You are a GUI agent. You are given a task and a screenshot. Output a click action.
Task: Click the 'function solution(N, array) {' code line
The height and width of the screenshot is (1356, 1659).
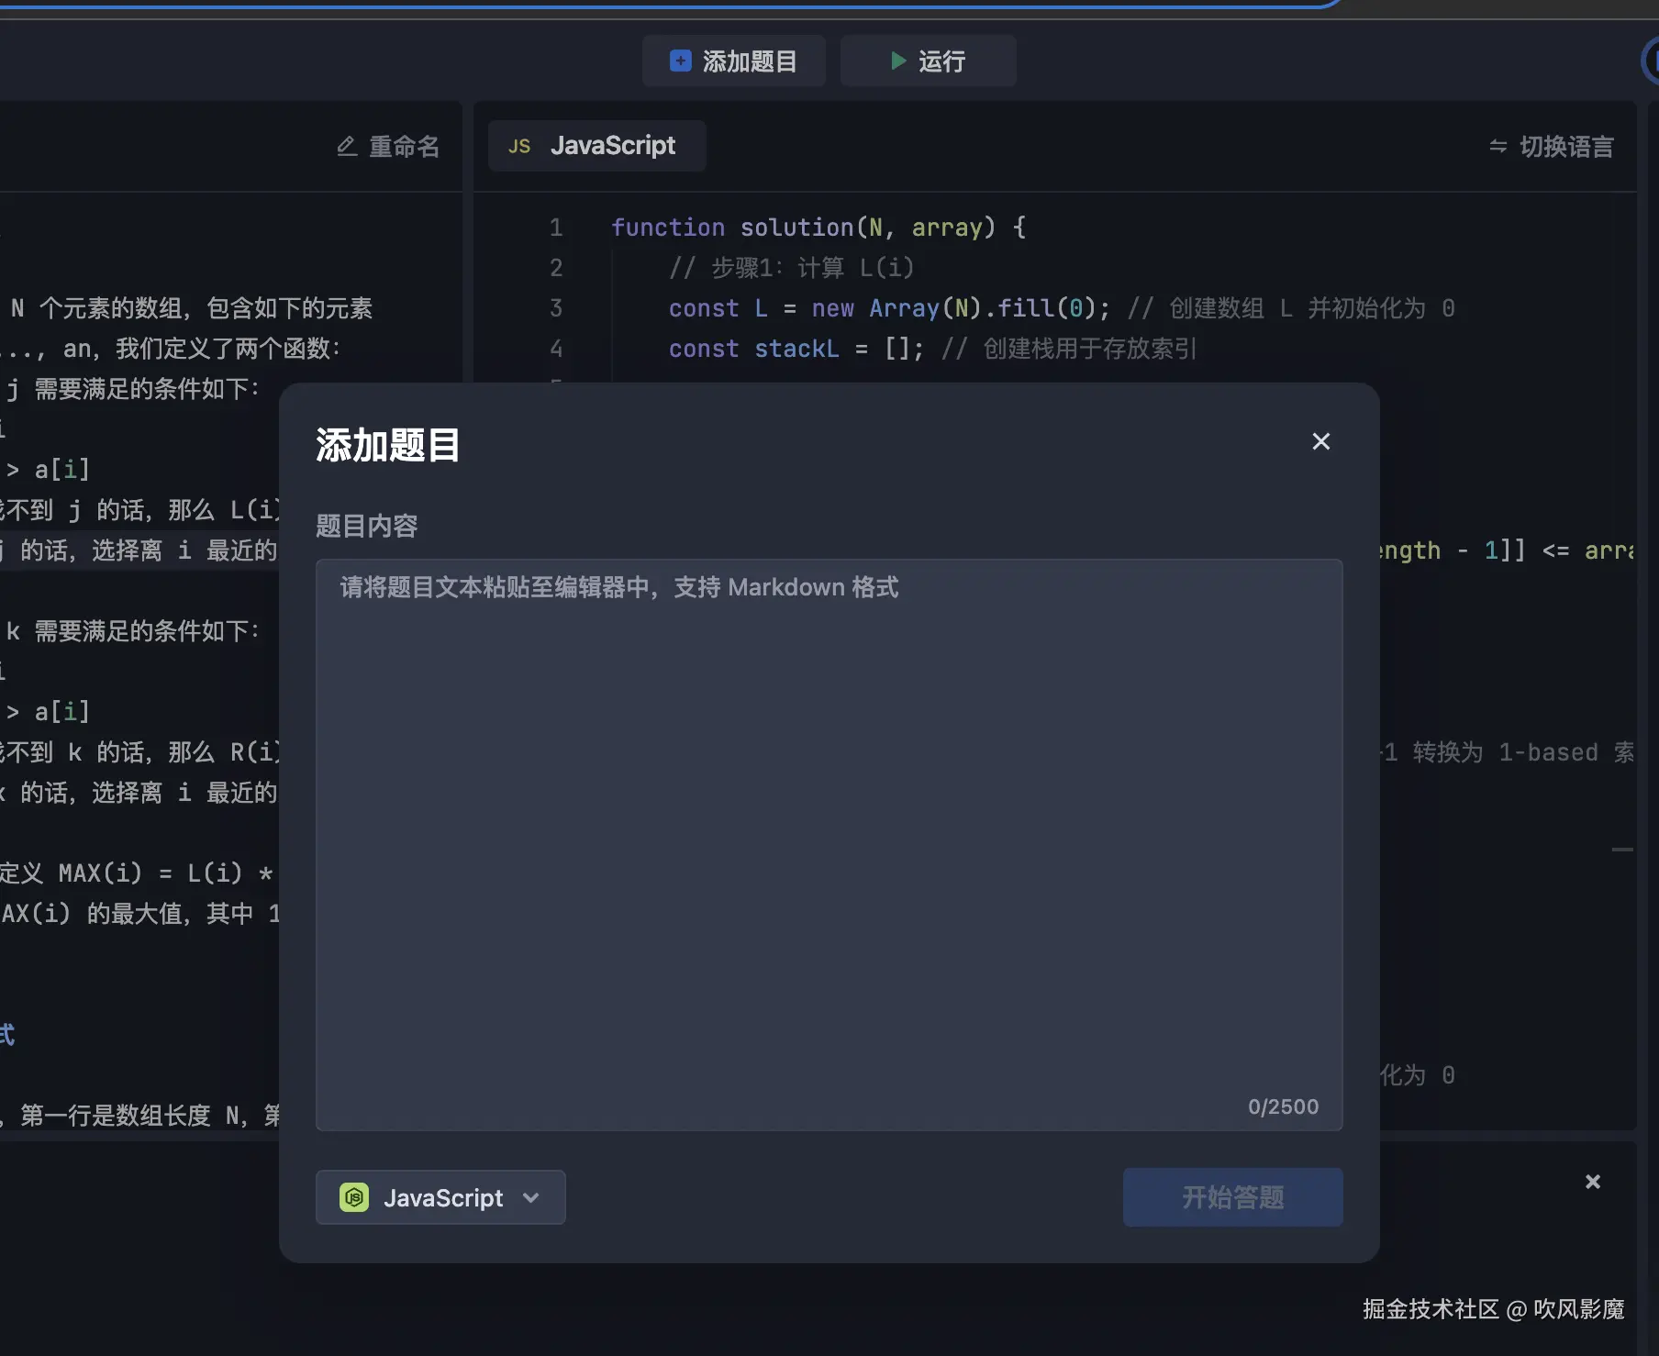coord(818,228)
